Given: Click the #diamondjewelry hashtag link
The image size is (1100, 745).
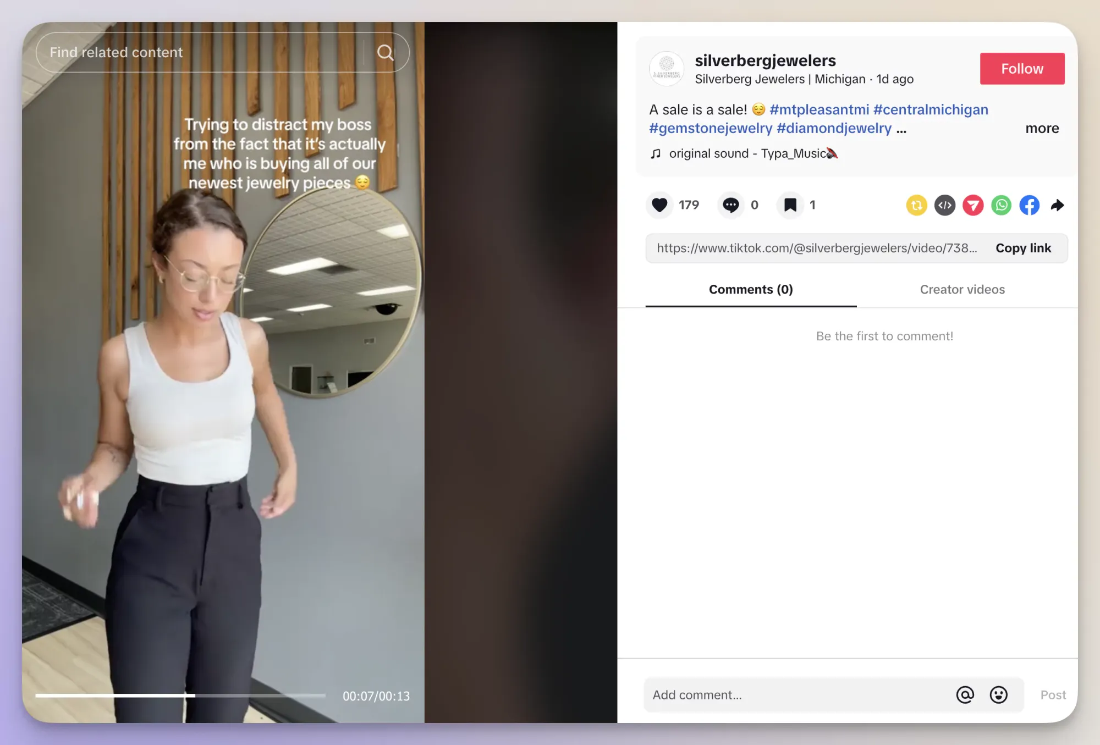Looking at the screenshot, I should tap(833, 128).
